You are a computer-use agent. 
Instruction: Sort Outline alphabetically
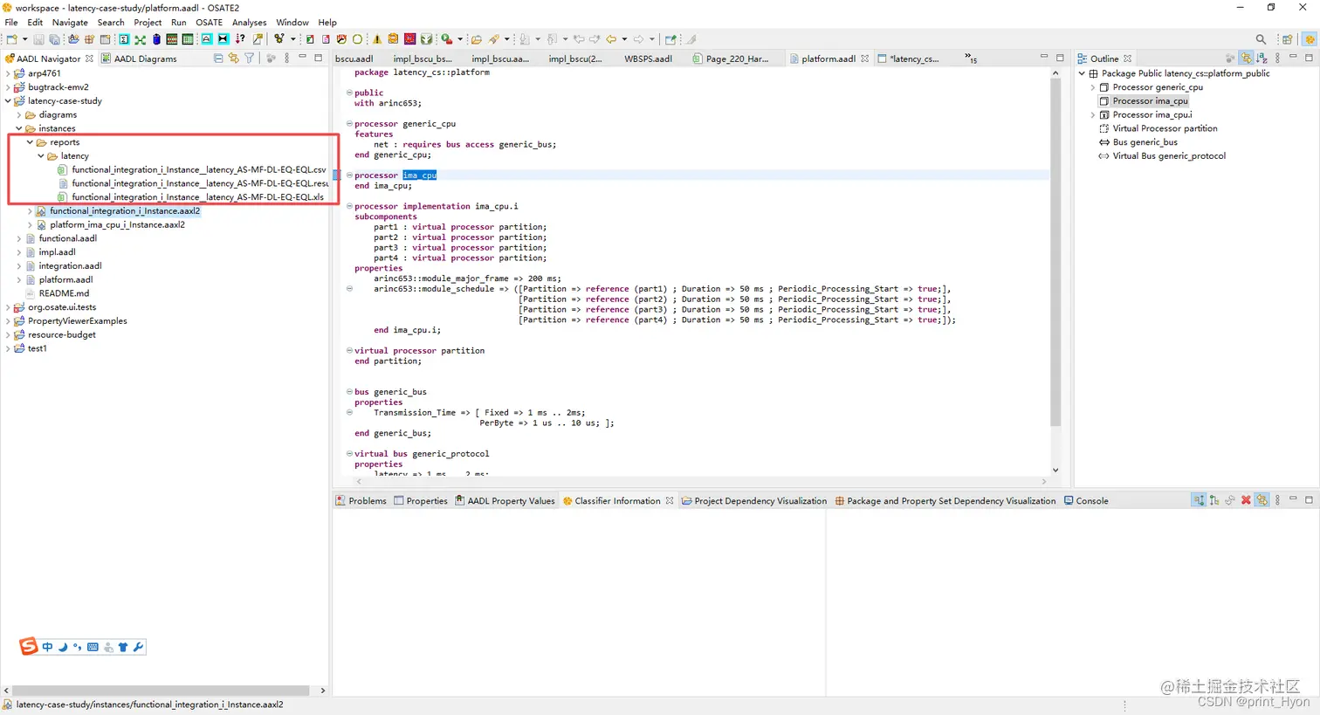coord(1262,58)
